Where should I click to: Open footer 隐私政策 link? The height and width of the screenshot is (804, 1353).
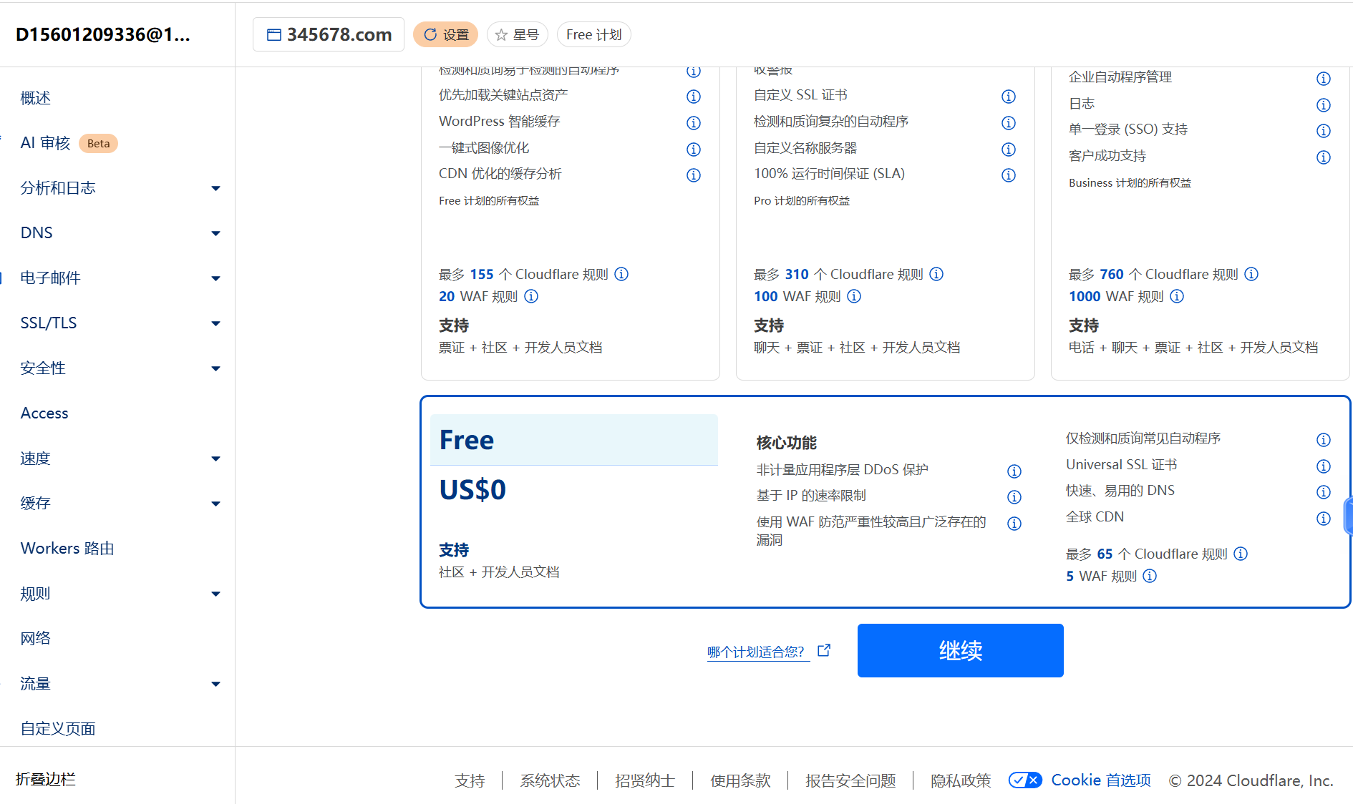(x=961, y=780)
